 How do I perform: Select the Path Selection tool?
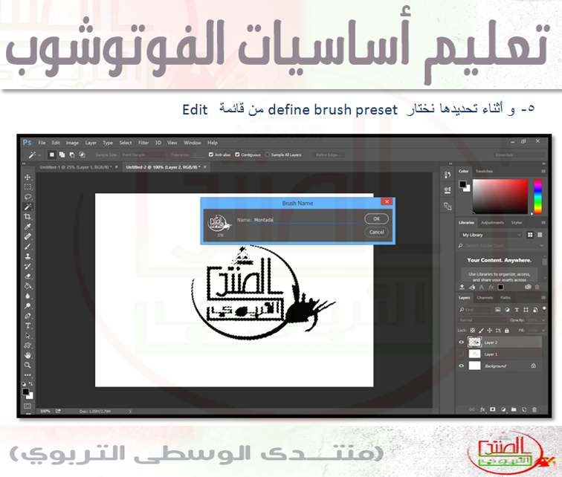click(28, 336)
